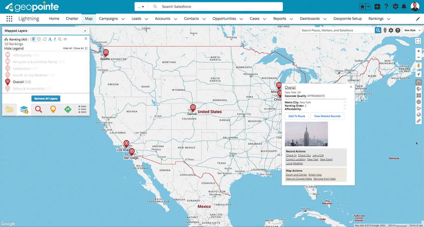Toggle marker display mode for Ranking layer
Viewport: 424px width, 227px height.
click(34, 39)
